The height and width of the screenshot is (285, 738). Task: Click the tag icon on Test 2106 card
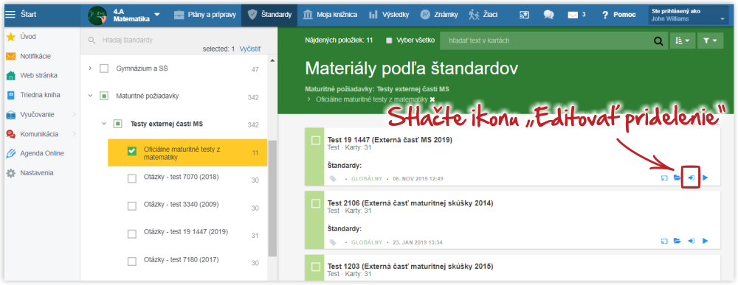click(334, 242)
